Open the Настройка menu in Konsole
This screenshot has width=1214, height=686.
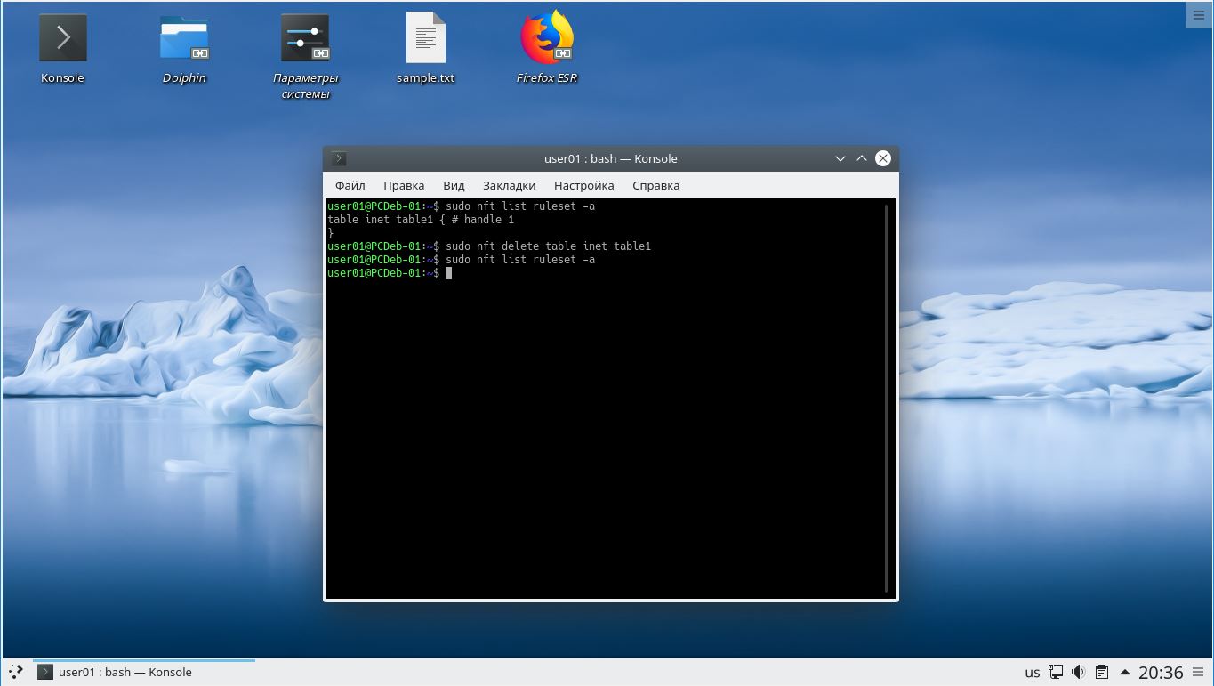pyautogui.click(x=583, y=185)
